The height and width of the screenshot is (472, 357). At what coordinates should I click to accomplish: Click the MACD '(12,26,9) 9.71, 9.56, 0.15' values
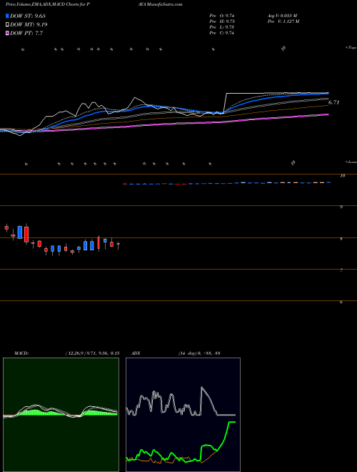[x=92, y=353]
